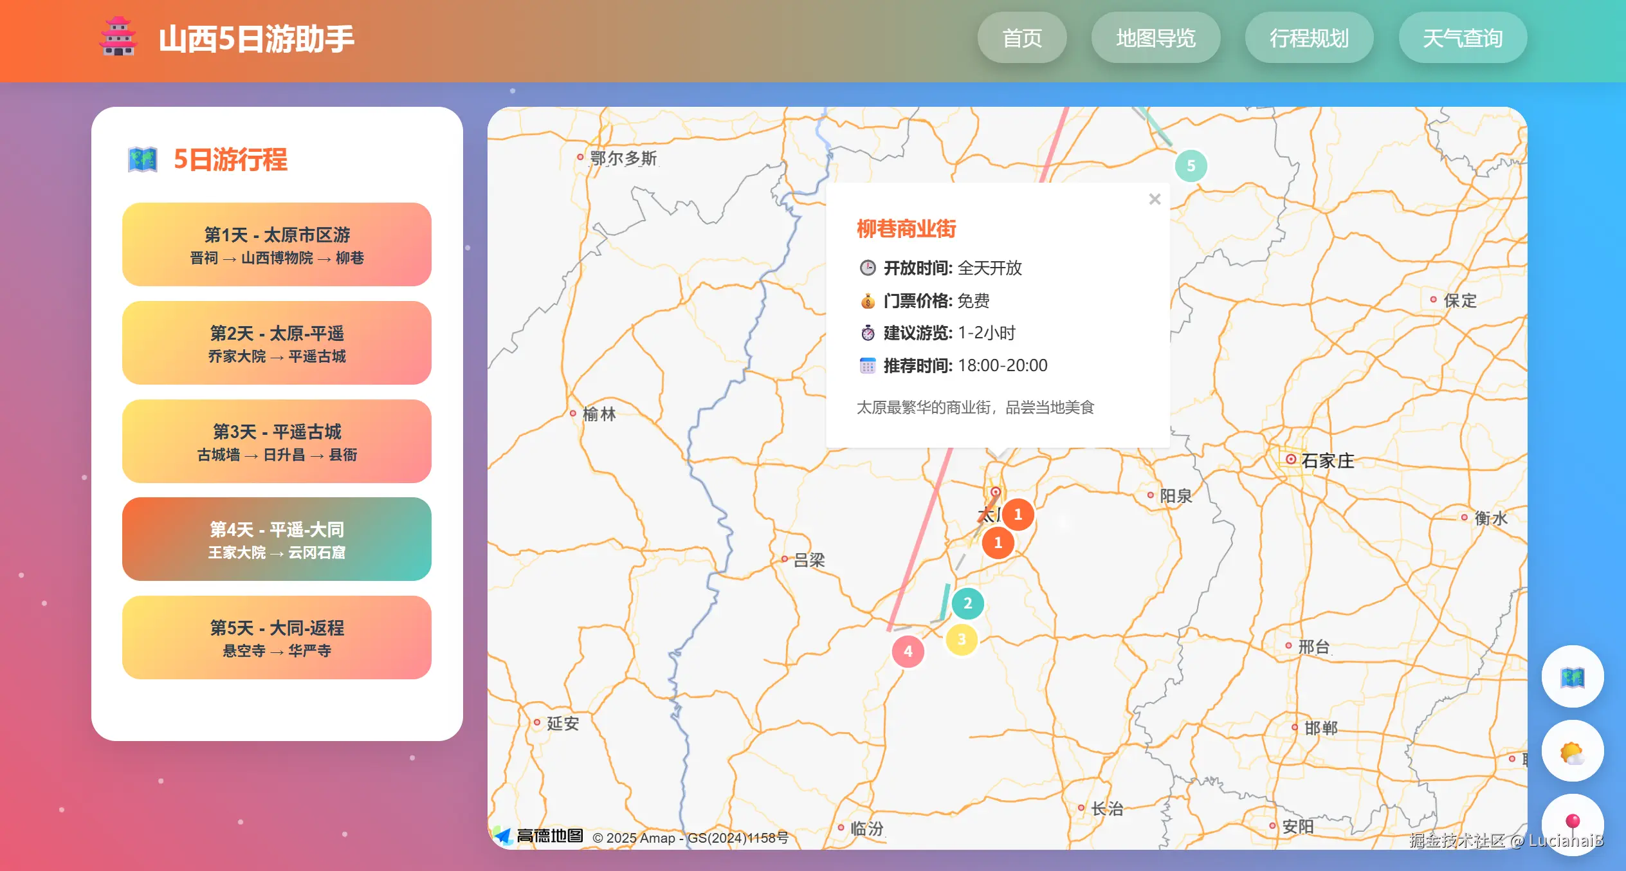Select the map floating action icon on right

1573,677
